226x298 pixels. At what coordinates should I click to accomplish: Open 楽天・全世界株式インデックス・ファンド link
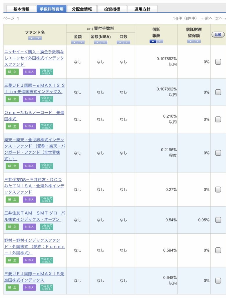(35, 149)
